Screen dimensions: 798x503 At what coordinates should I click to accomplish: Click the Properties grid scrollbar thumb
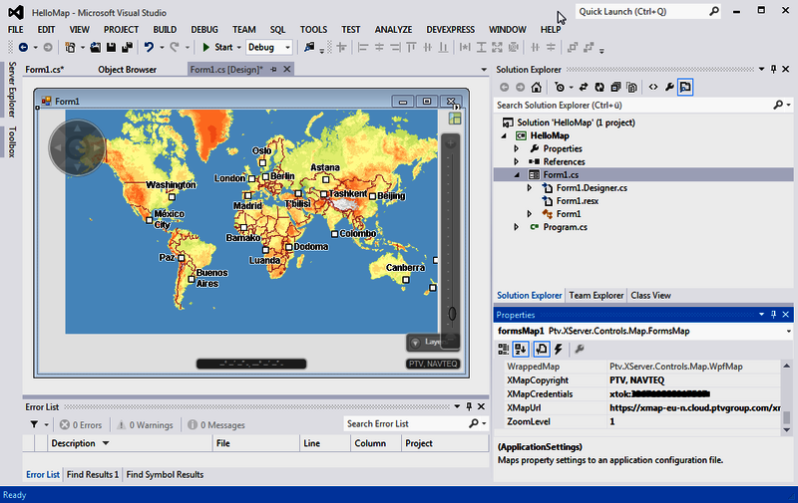787,417
